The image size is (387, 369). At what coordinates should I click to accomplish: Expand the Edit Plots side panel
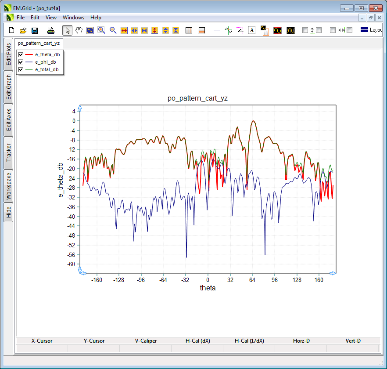click(8, 54)
